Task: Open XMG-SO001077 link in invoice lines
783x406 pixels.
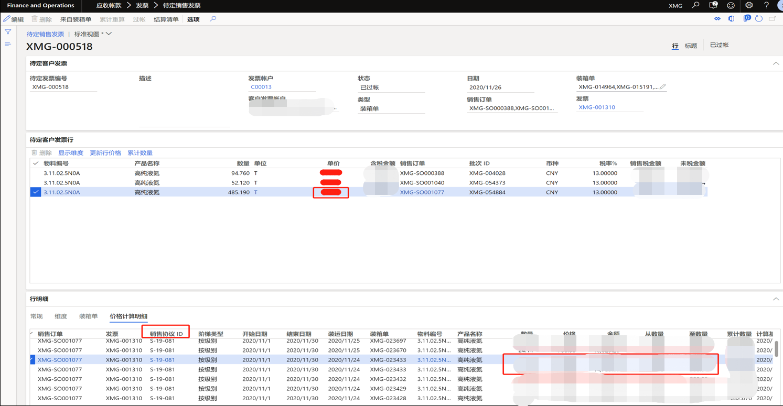Action: (x=422, y=192)
